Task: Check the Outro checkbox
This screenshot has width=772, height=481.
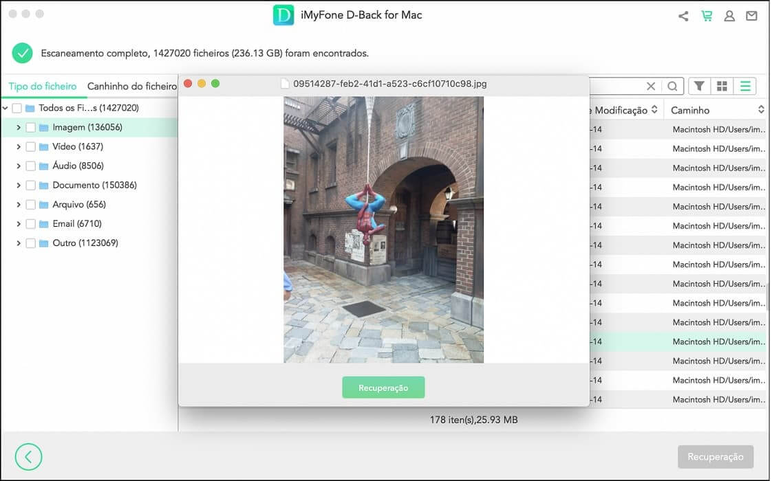Action: pos(30,243)
